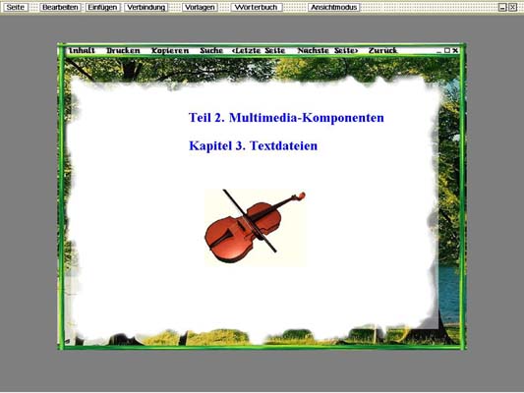Maximize the inner page window
The image size is (524, 393).
(x=447, y=50)
